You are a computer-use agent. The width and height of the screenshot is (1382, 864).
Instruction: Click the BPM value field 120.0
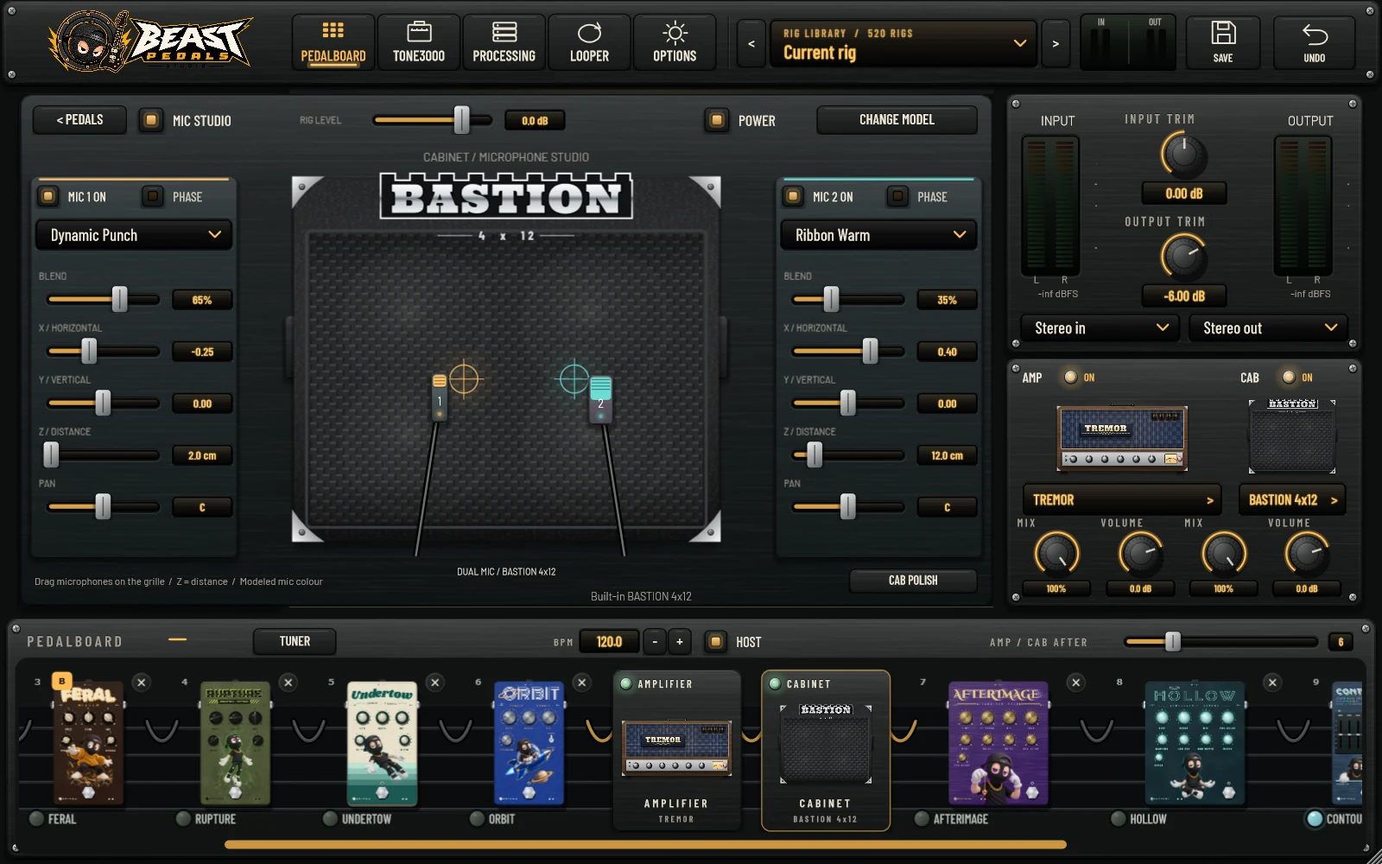point(609,642)
